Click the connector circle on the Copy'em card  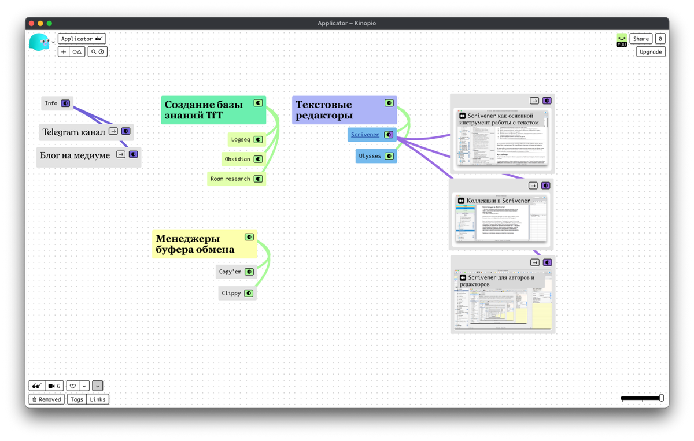click(x=249, y=272)
